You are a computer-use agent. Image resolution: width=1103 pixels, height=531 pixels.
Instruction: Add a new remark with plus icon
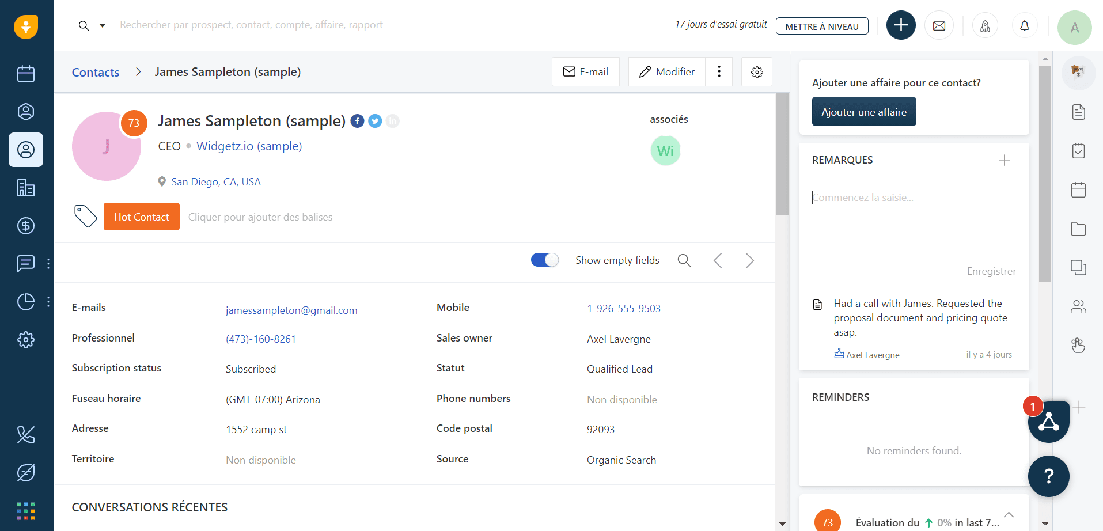(x=1005, y=160)
